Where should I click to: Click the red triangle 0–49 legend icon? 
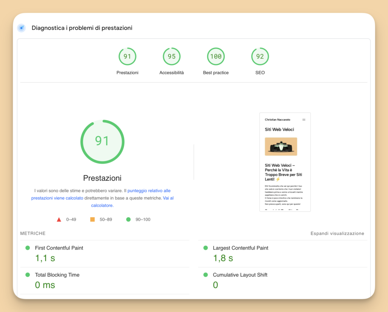tap(59, 219)
